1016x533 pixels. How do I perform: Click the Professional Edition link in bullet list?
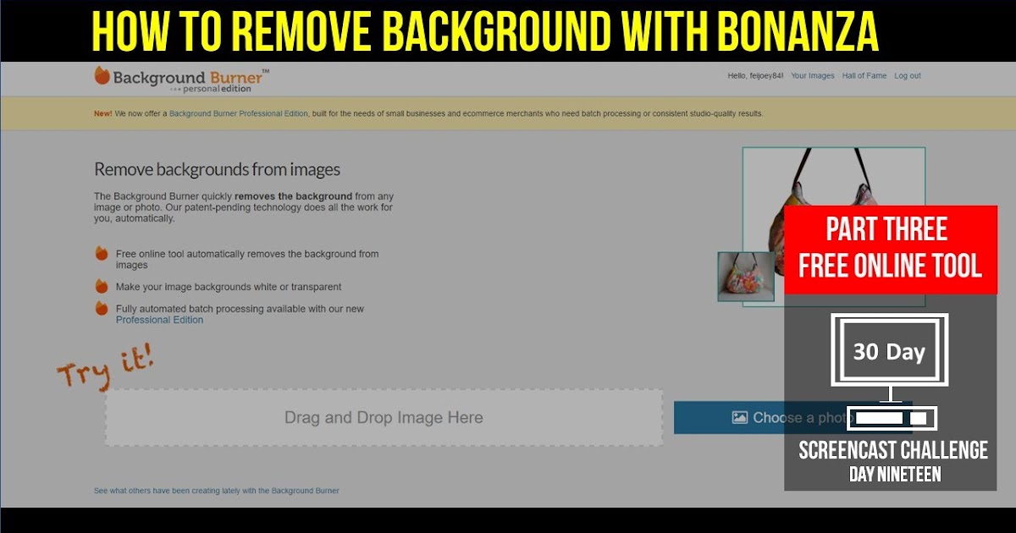pyautogui.click(x=159, y=320)
